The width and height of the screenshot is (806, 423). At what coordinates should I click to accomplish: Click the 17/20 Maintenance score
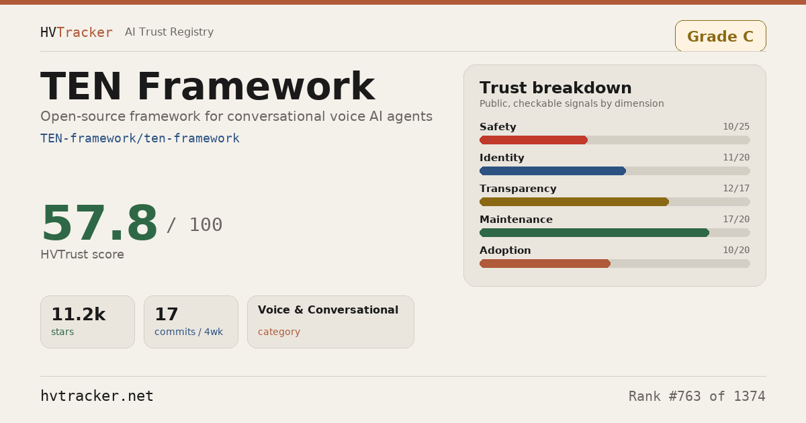coord(736,220)
